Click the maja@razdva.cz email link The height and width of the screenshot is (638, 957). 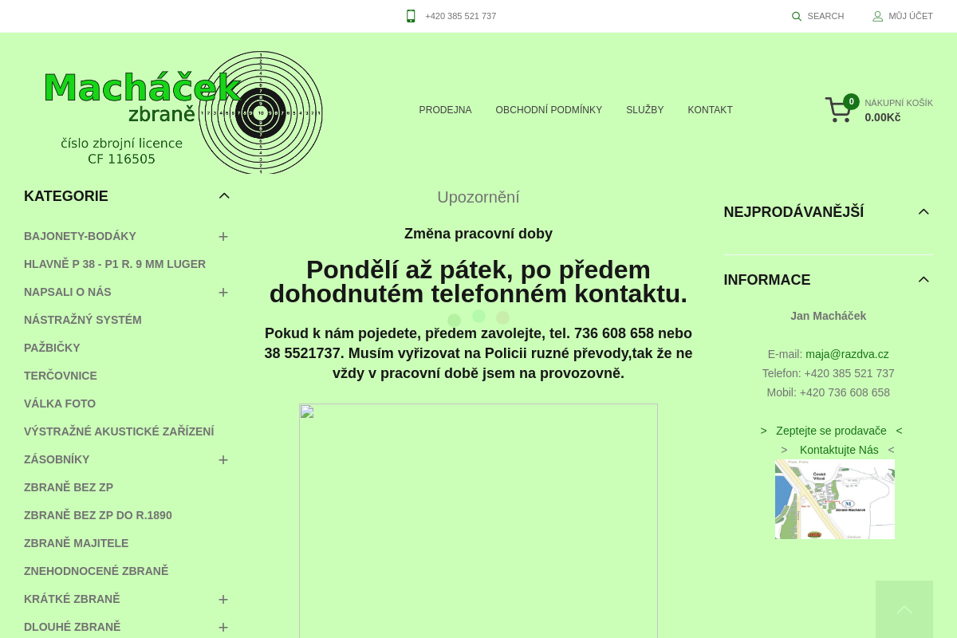coord(847,354)
